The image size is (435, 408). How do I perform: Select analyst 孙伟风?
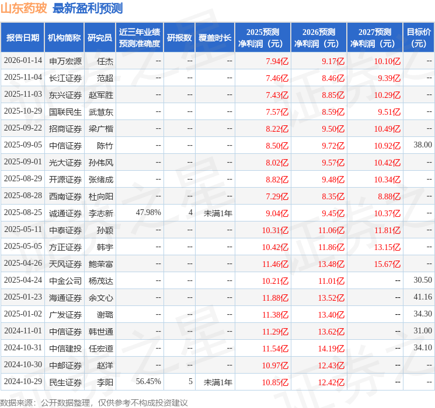[101, 162]
